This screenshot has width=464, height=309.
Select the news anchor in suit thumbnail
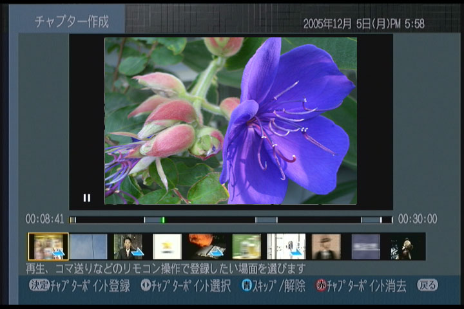coord(128,247)
